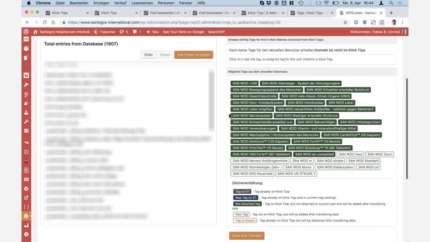430x242 pixels.
Task: Open the Dropbox menu bar icon
Action: tap(269, 3)
